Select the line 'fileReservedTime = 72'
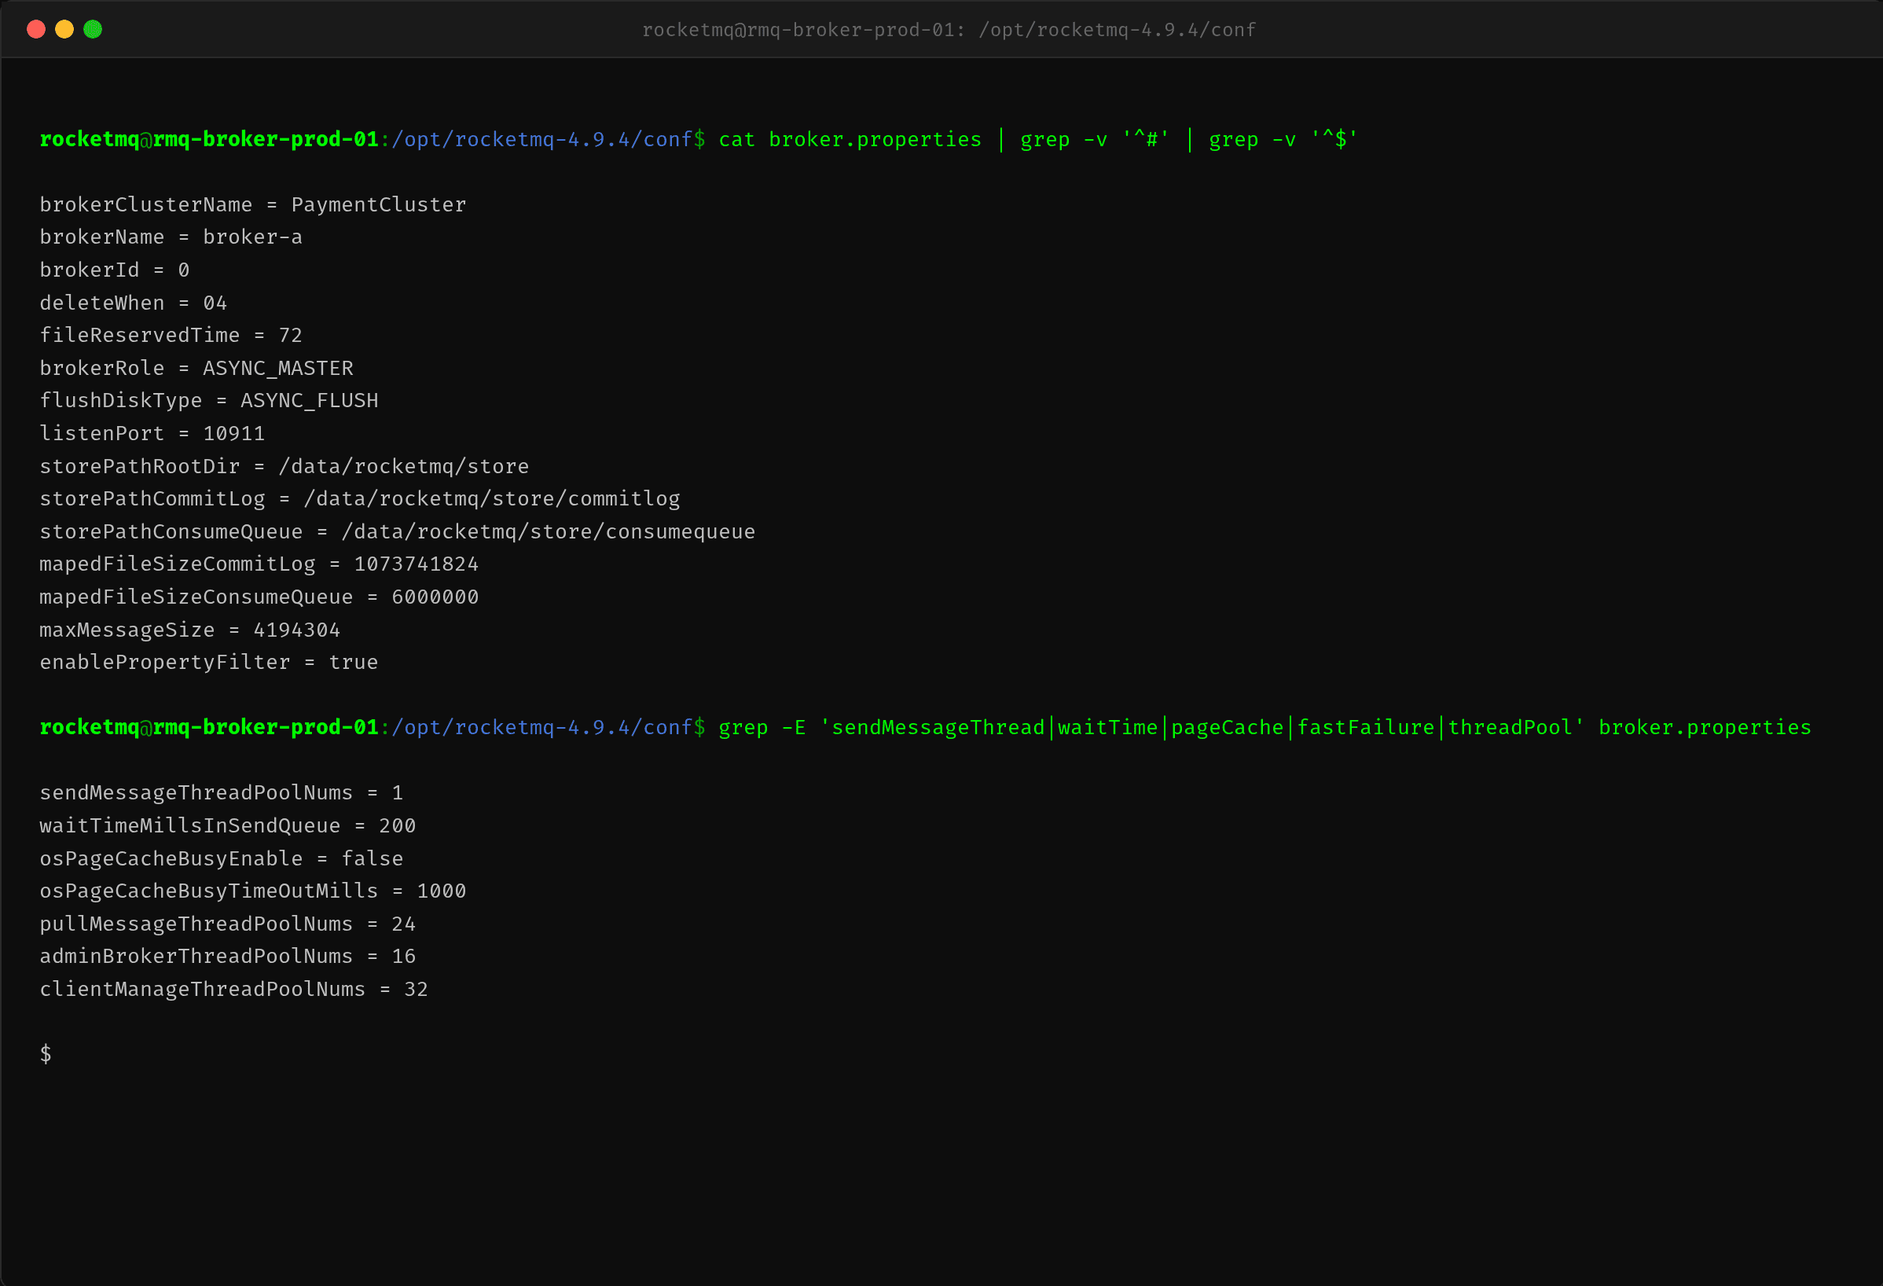Screen dimensions: 1883x1286 tap(171, 336)
